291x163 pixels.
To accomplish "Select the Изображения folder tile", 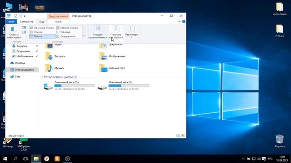I will [x=112, y=56].
